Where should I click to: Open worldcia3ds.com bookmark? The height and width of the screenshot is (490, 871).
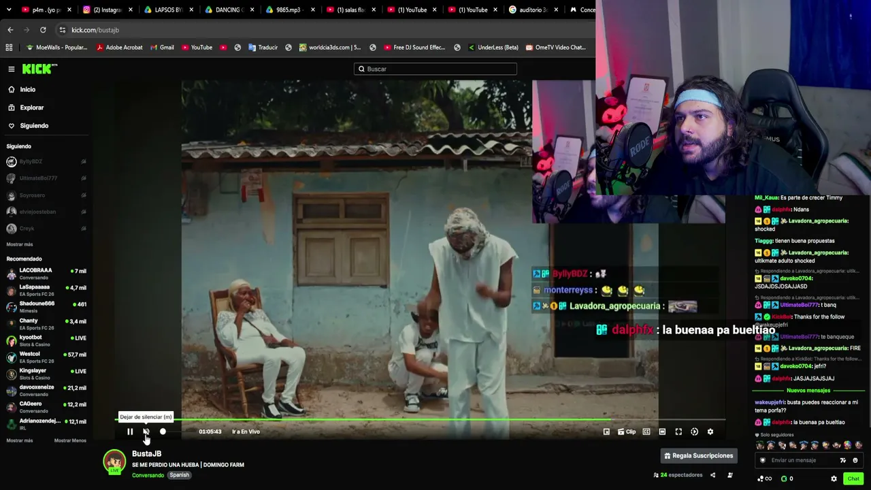pyautogui.click(x=330, y=48)
